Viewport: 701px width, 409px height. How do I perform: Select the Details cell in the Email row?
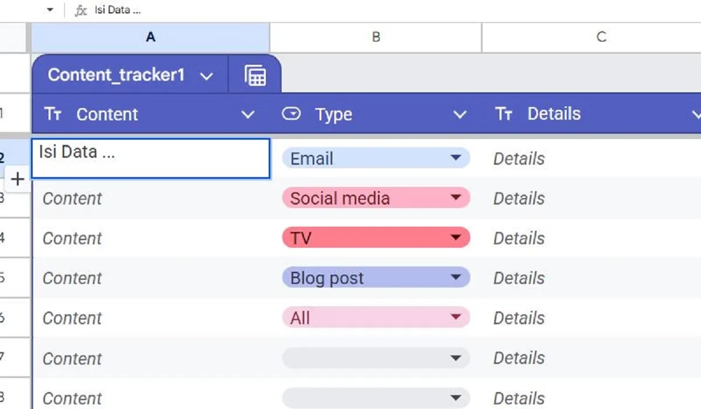click(591, 158)
